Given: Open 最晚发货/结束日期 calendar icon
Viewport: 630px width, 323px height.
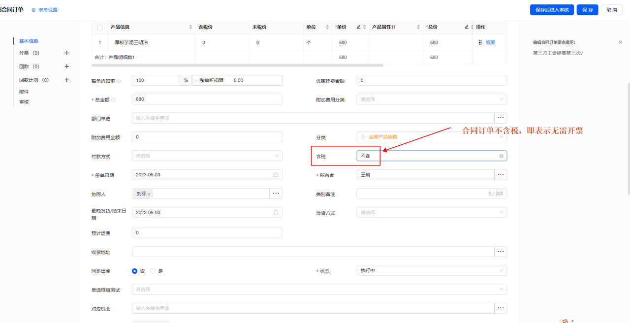Looking at the screenshot, I should coord(276,213).
